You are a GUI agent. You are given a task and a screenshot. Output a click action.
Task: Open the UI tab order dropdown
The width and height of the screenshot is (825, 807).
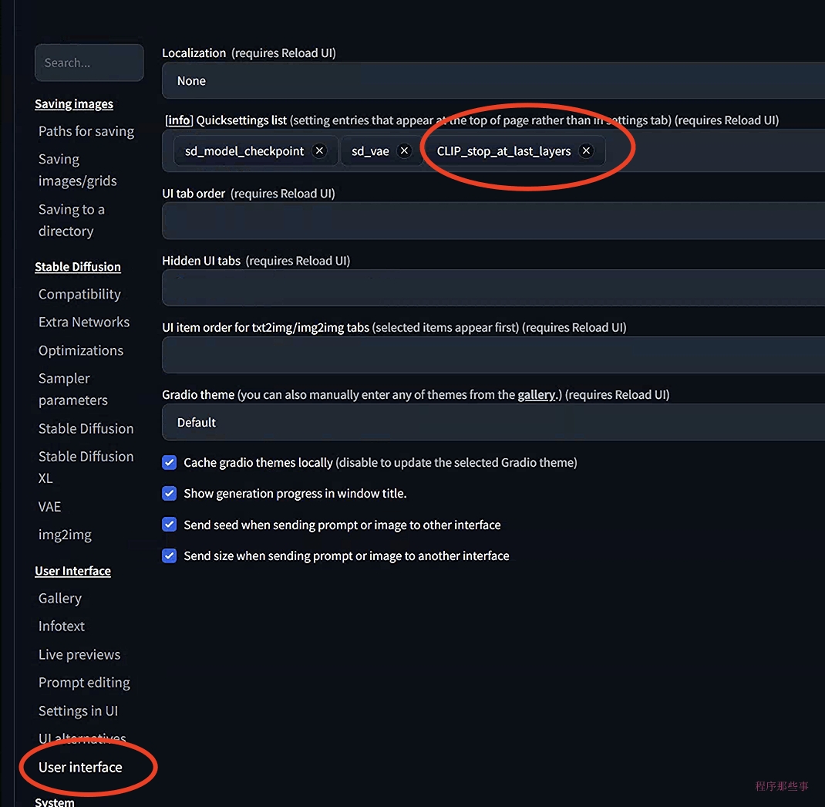(x=493, y=221)
